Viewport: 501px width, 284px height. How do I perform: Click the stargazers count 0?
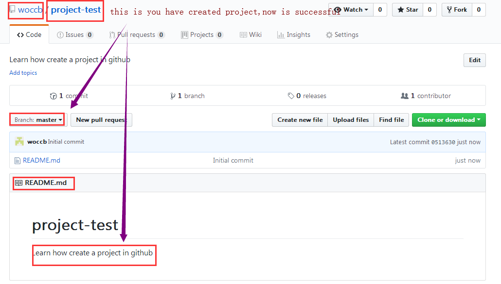429,10
